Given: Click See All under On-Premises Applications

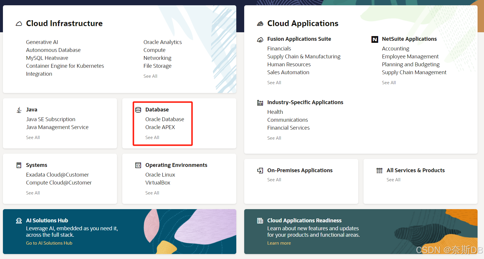Looking at the screenshot, I should [274, 180].
